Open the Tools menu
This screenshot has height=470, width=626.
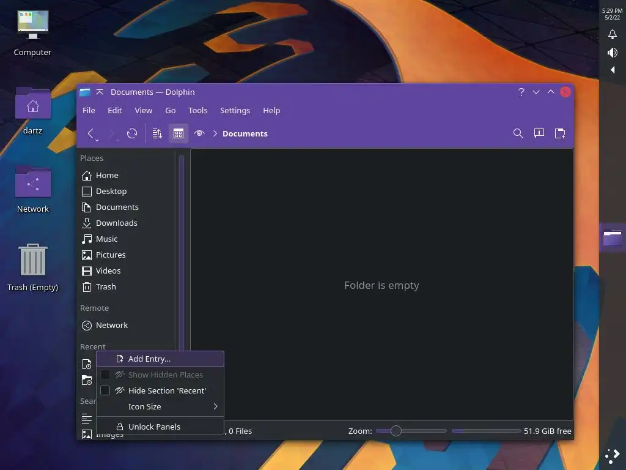[197, 110]
